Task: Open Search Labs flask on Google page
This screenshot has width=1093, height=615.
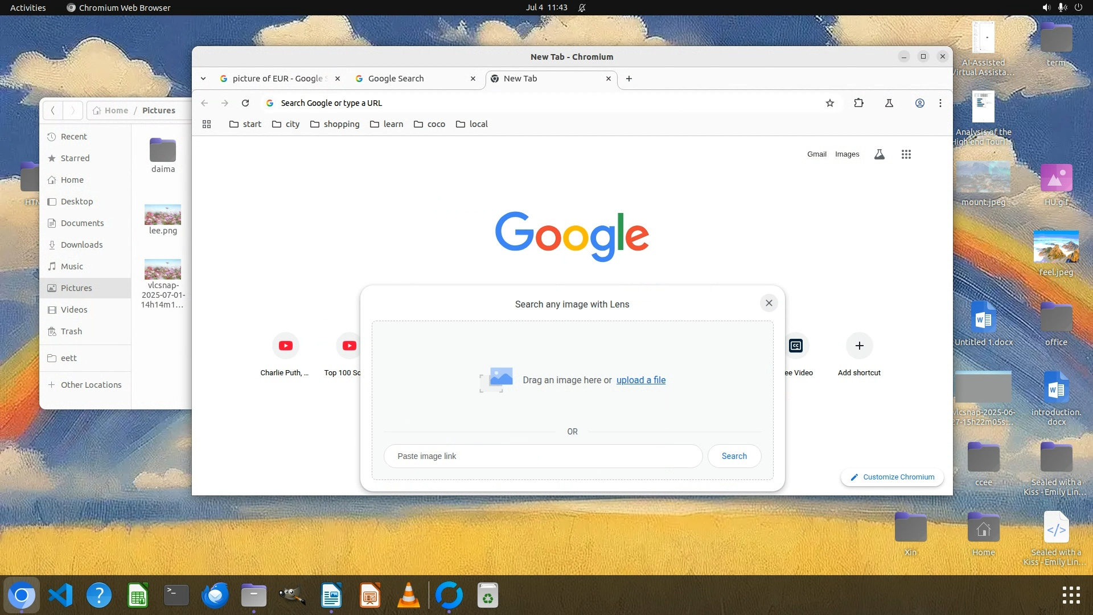Action: pyautogui.click(x=880, y=154)
